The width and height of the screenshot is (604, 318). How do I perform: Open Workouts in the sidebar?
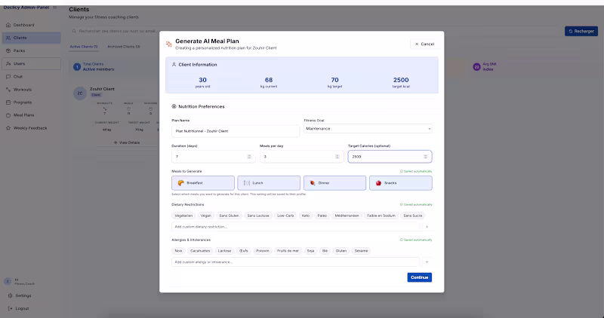[x=31, y=90]
